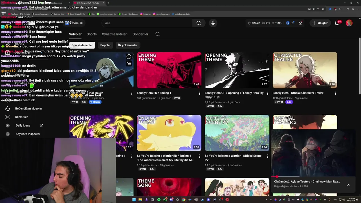Click the channel search magnifier icon
361x203 pixels.
(158, 34)
